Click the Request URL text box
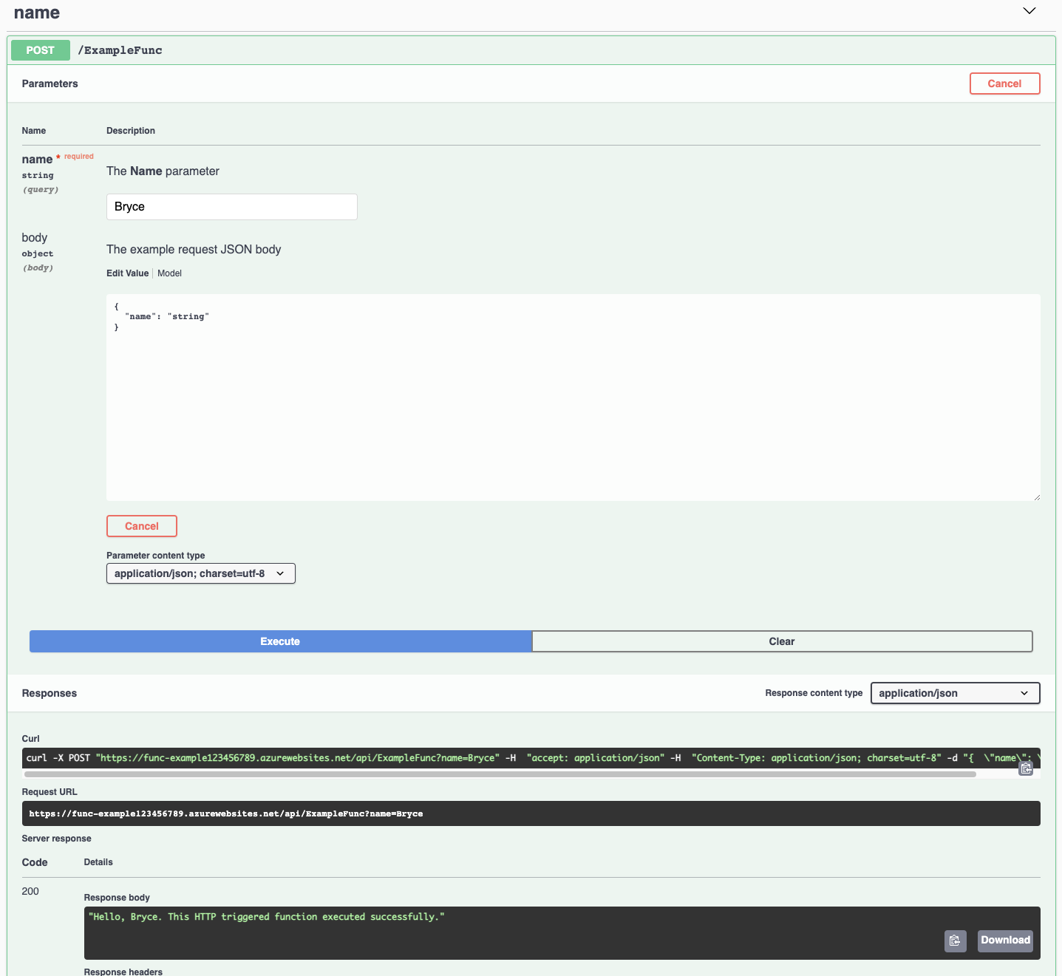 point(530,813)
